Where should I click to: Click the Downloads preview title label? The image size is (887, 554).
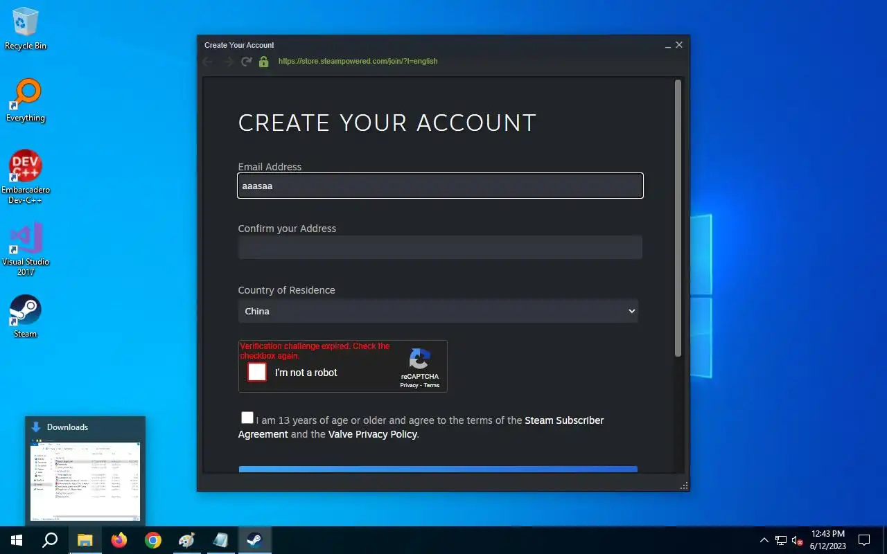67,427
